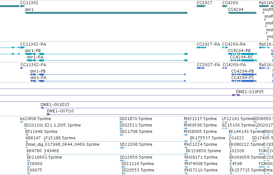Click the SD20553.5prime EST label
This screenshot has width=273, height=175.
coord(138,170)
